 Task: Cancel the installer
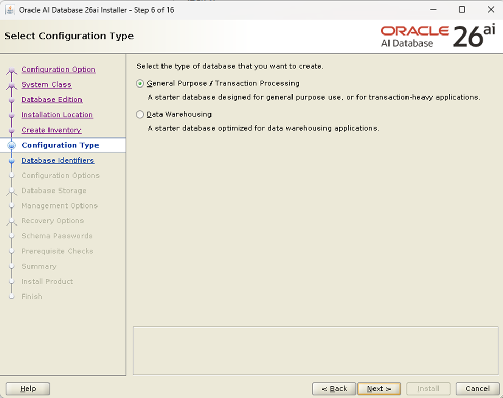pos(477,389)
